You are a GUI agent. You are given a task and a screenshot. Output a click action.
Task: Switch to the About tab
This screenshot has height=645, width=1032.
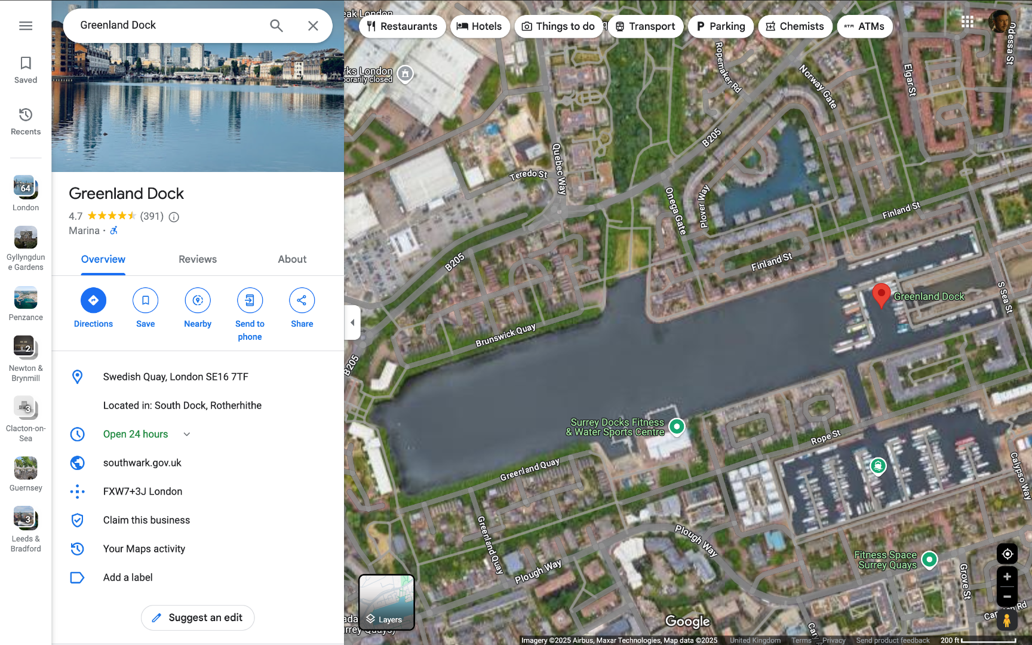(x=292, y=259)
